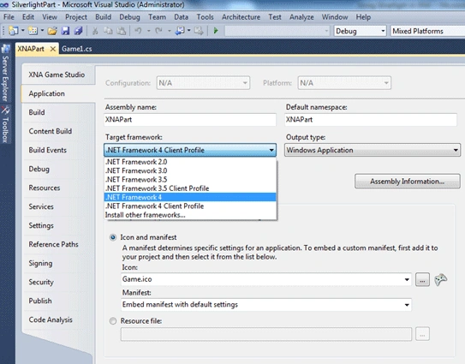This screenshot has width=465, height=364.
Task: Open the Window menu
Action: point(335,17)
